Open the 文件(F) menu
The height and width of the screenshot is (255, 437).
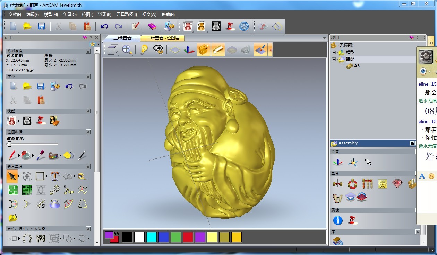coord(15,15)
